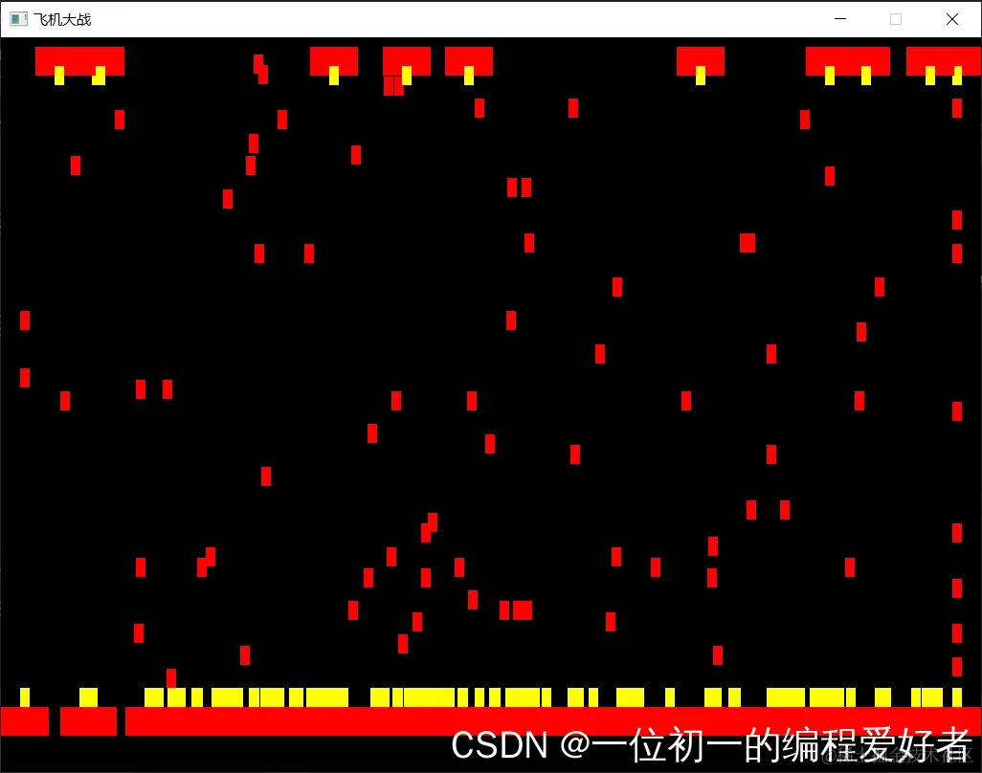Viewport: 982px width, 773px height.
Task: Click the app icon beside 飞机大战 title
Action: click(x=19, y=19)
